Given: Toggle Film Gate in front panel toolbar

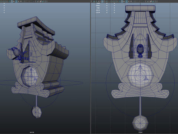Looking at the screenshot, I should (105, 1).
